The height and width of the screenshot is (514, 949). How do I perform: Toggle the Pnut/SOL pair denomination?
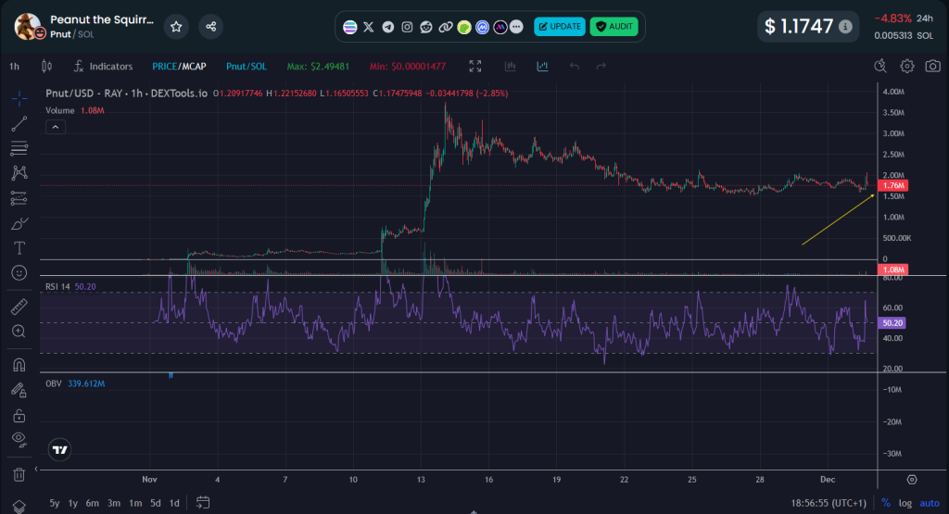[247, 67]
